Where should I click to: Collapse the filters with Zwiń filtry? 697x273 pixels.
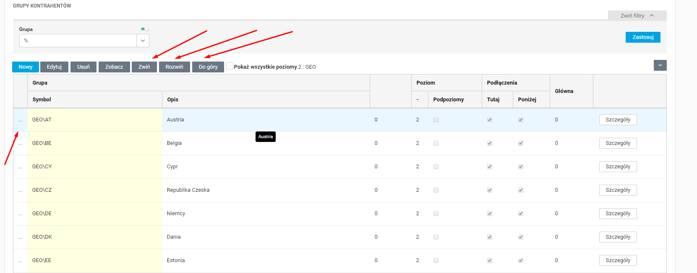637,15
